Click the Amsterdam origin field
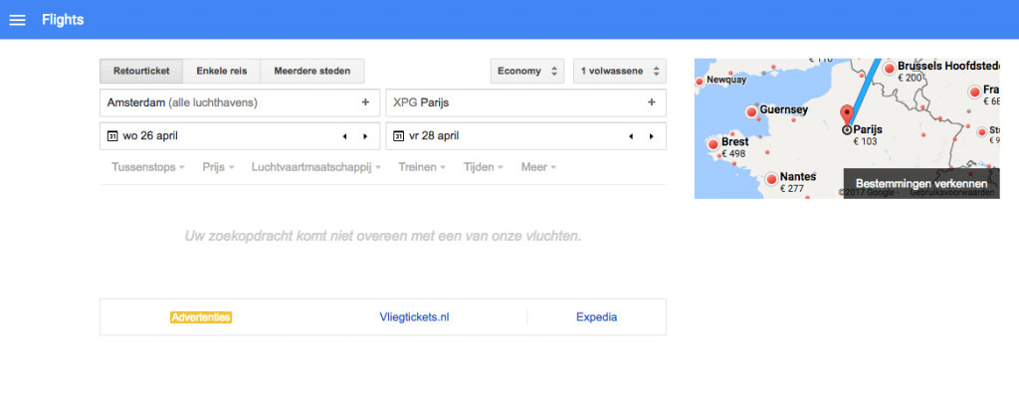The height and width of the screenshot is (395, 1019). tap(240, 102)
